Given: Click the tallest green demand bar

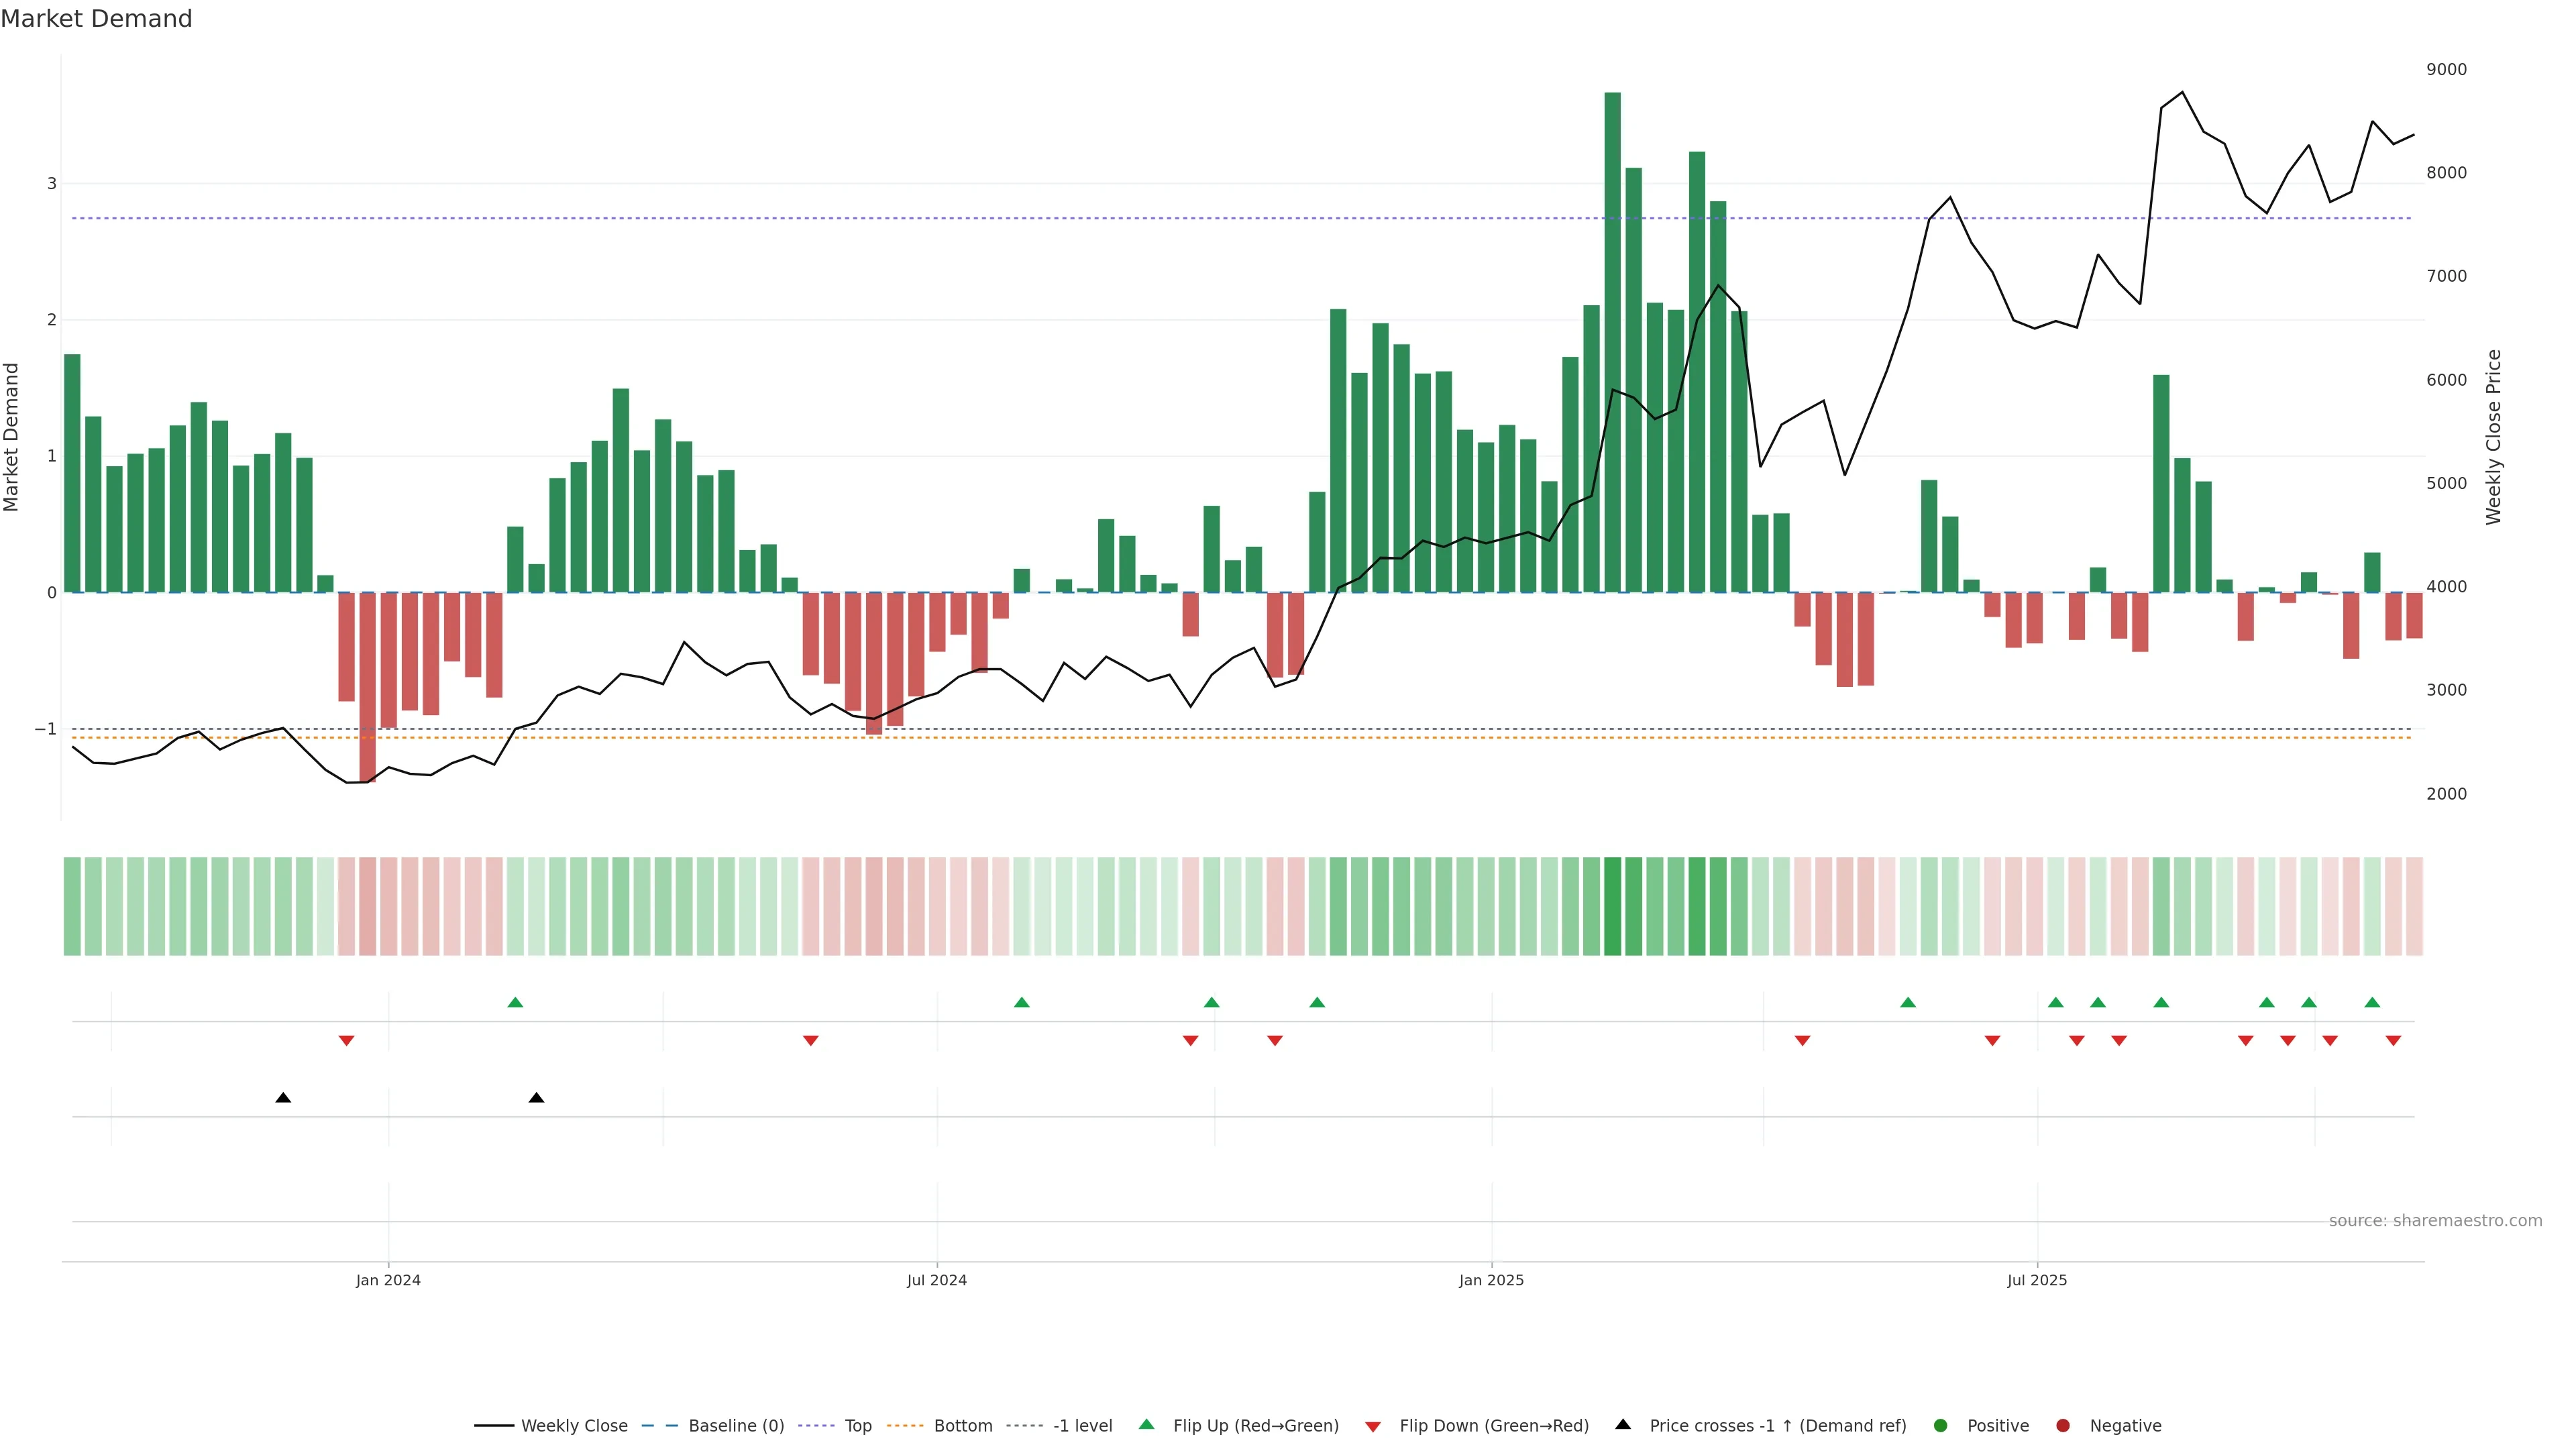Looking at the screenshot, I should 1612,340.
